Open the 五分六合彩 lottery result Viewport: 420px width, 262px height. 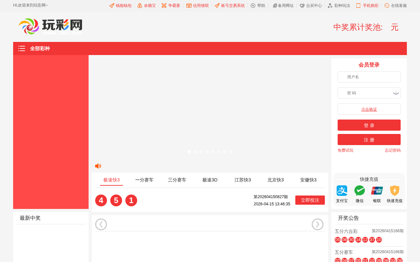click(346, 231)
